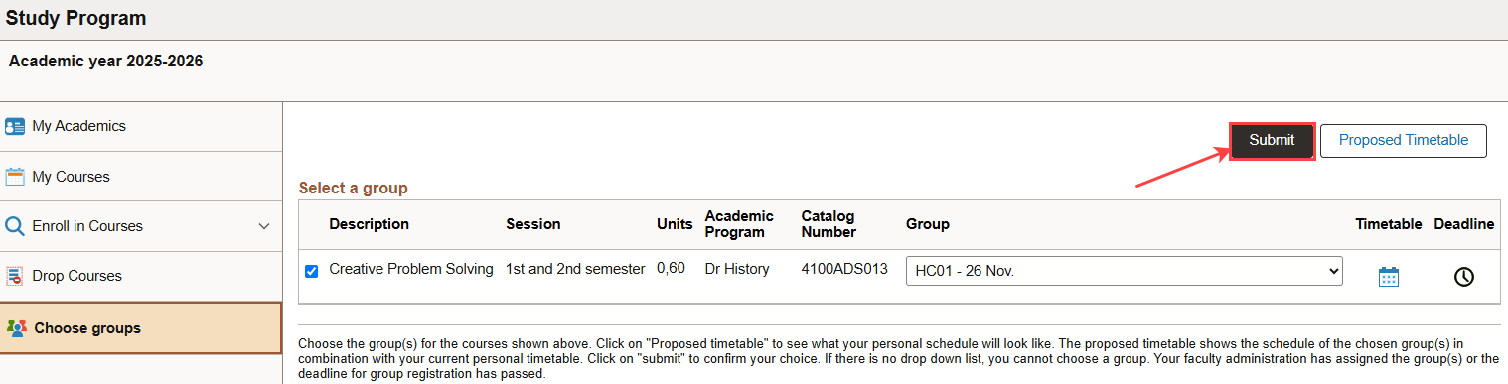1508x384 pixels.
Task: Open the timetable calendar icon for Creative Problem Solving
Action: coord(1389,277)
